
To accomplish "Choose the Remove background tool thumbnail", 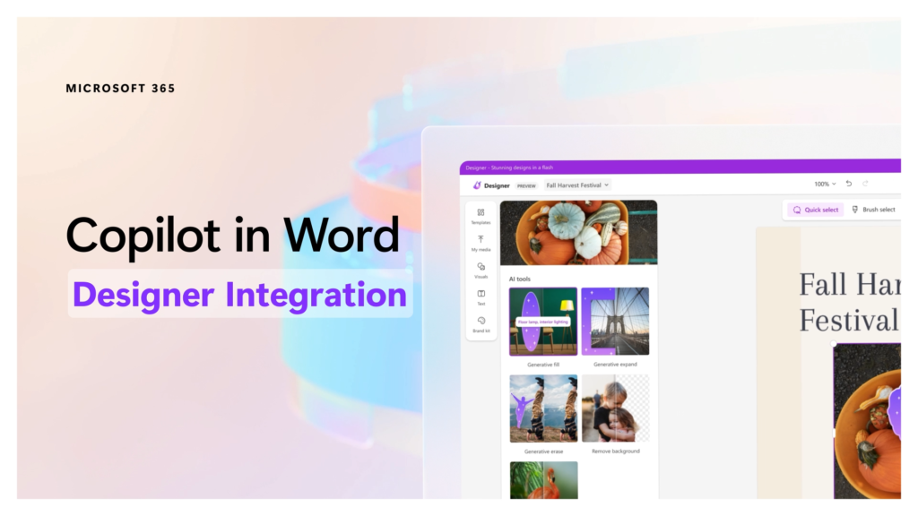I will coord(615,408).
